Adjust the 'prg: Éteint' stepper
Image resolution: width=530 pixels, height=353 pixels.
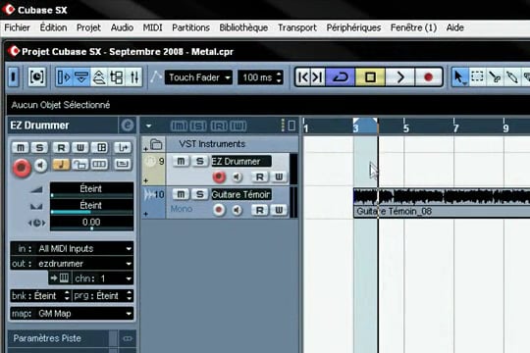click(x=130, y=296)
